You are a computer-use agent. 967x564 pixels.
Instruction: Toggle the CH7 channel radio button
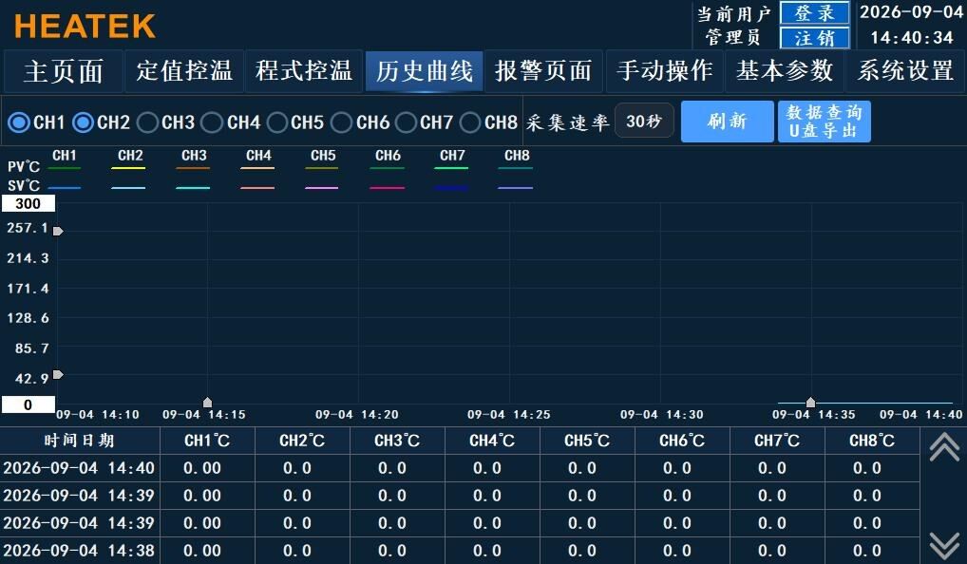click(406, 122)
